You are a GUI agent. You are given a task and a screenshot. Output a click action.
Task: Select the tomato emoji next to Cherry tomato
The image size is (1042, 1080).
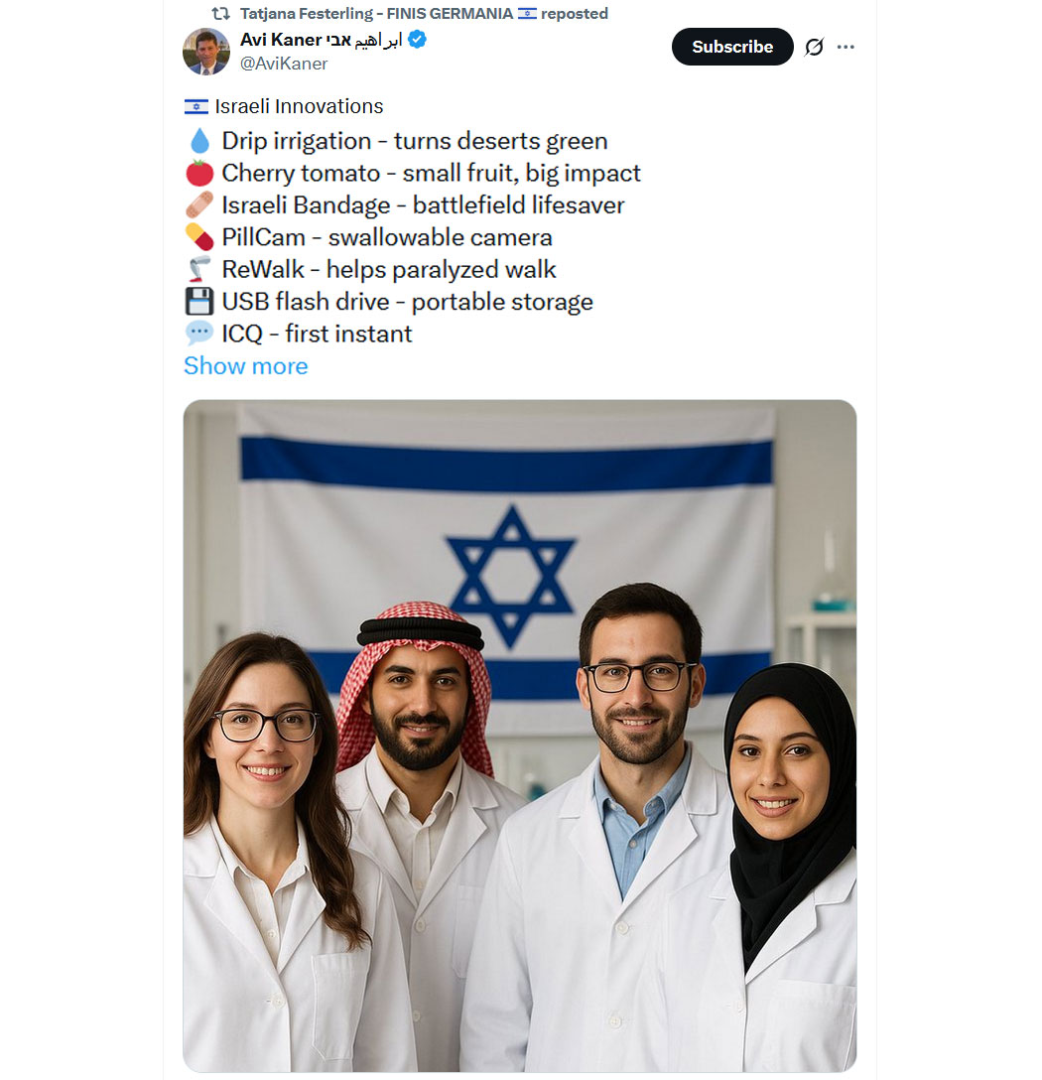click(199, 173)
